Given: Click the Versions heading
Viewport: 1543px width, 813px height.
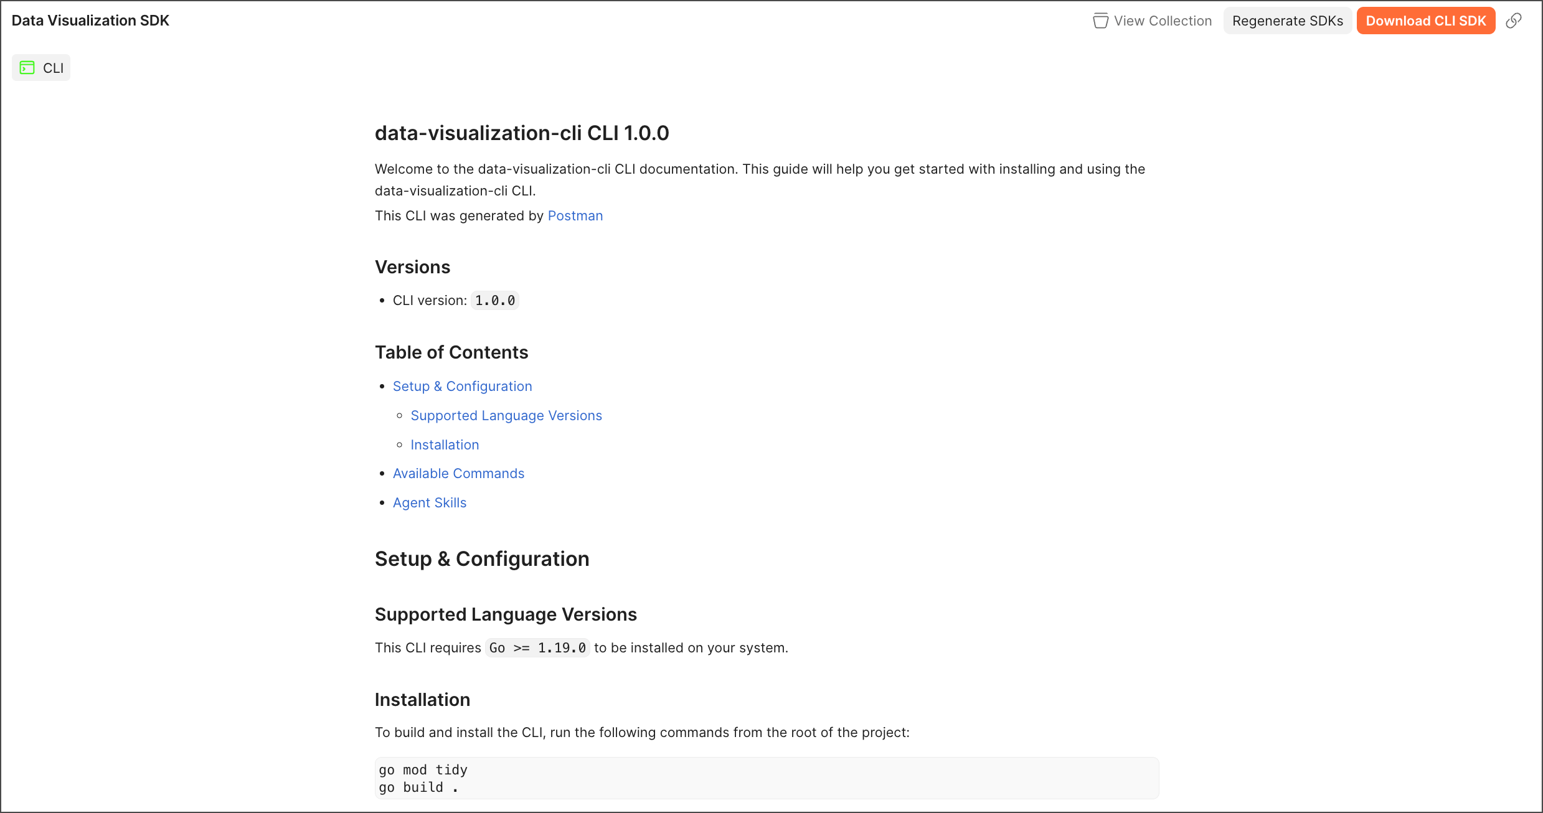Looking at the screenshot, I should click(x=412, y=267).
